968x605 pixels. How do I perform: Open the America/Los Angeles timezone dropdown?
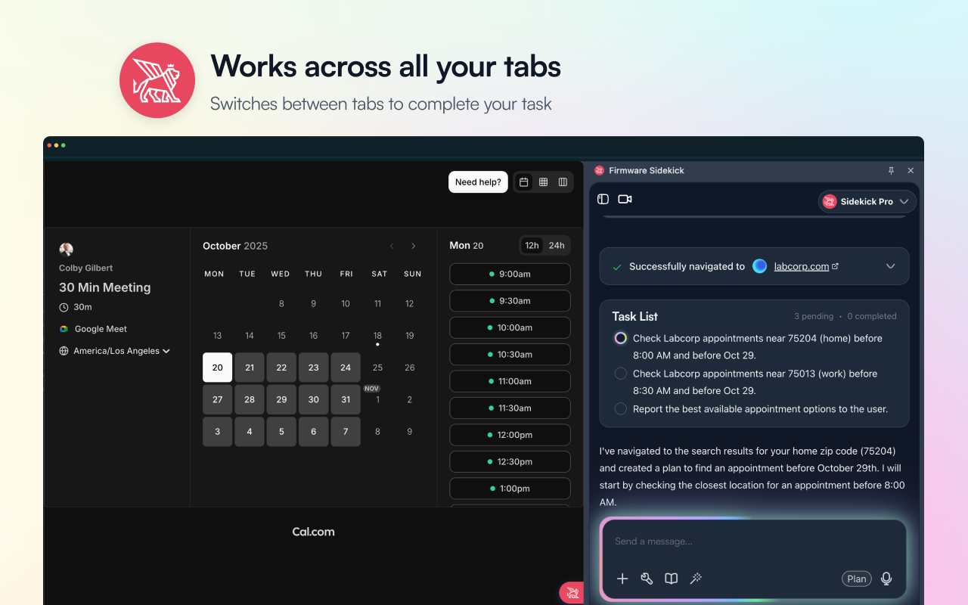pos(115,351)
